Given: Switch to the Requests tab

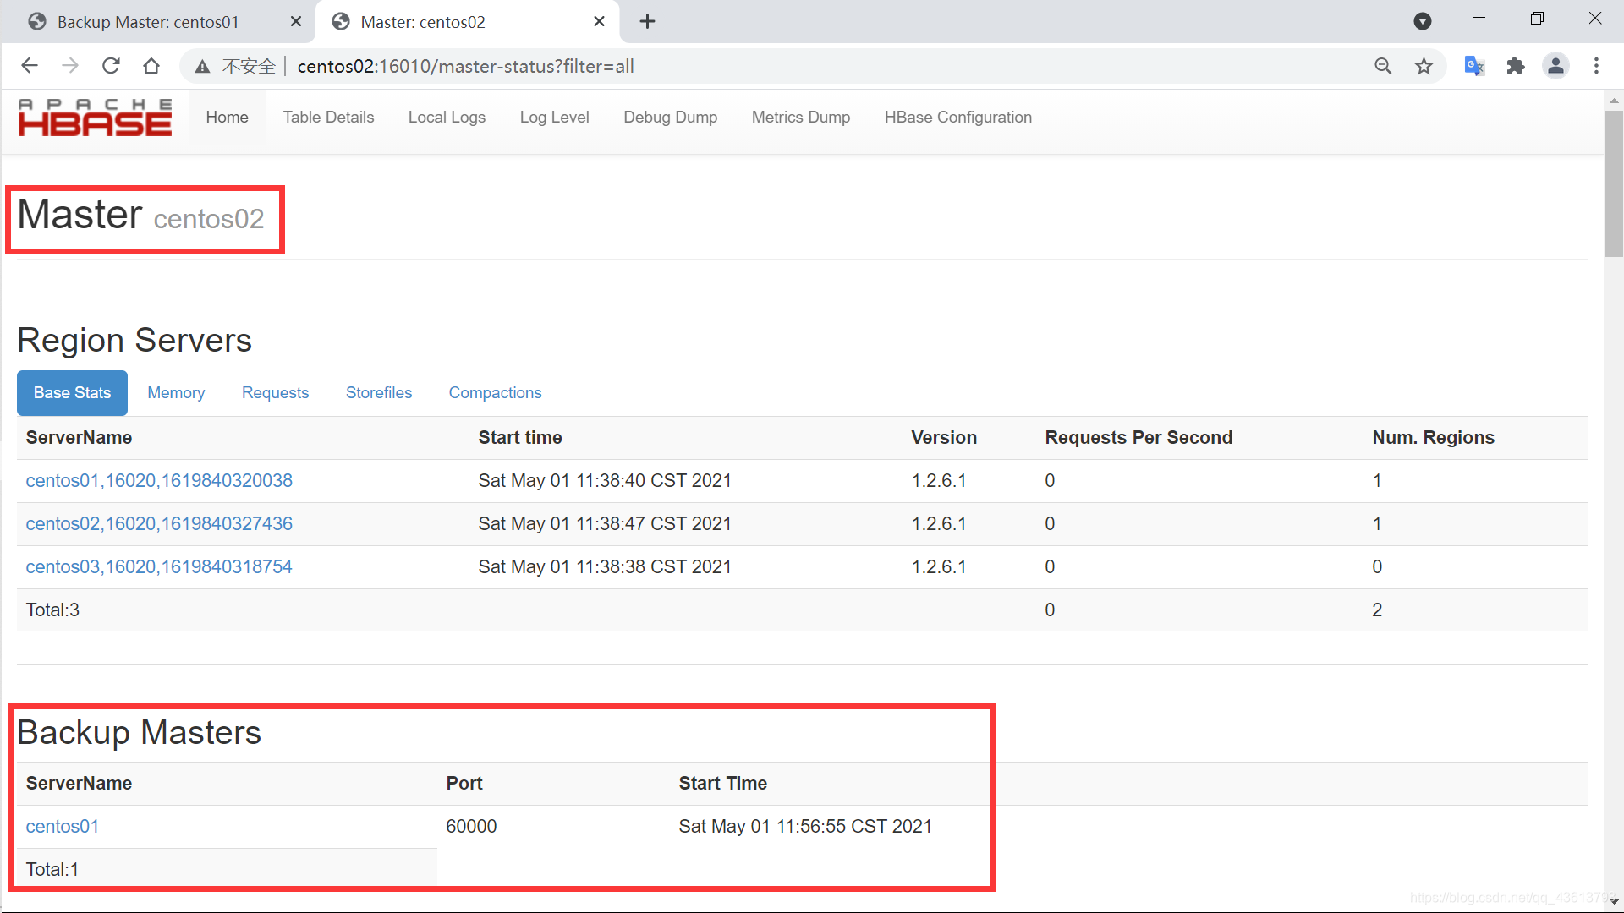Looking at the screenshot, I should tap(276, 392).
